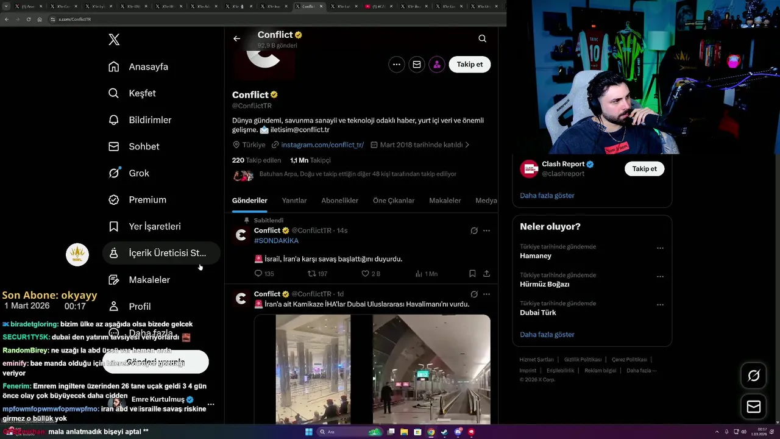The image size is (780, 439).
Task: Go back with the profile back arrow
Action: [236, 38]
